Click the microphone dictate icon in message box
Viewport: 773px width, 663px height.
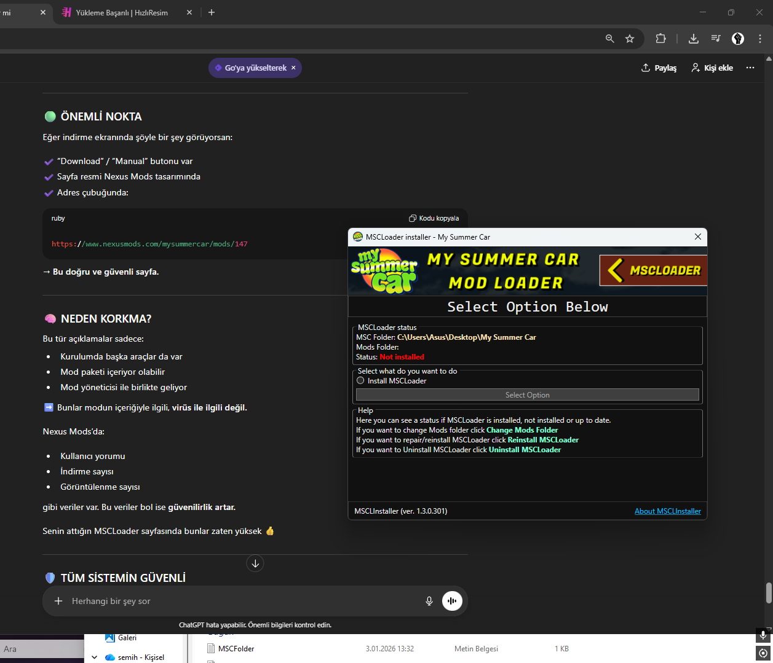click(429, 601)
